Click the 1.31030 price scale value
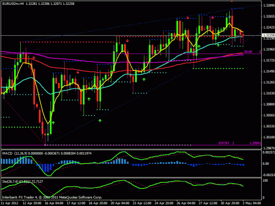 (x=269, y=93)
